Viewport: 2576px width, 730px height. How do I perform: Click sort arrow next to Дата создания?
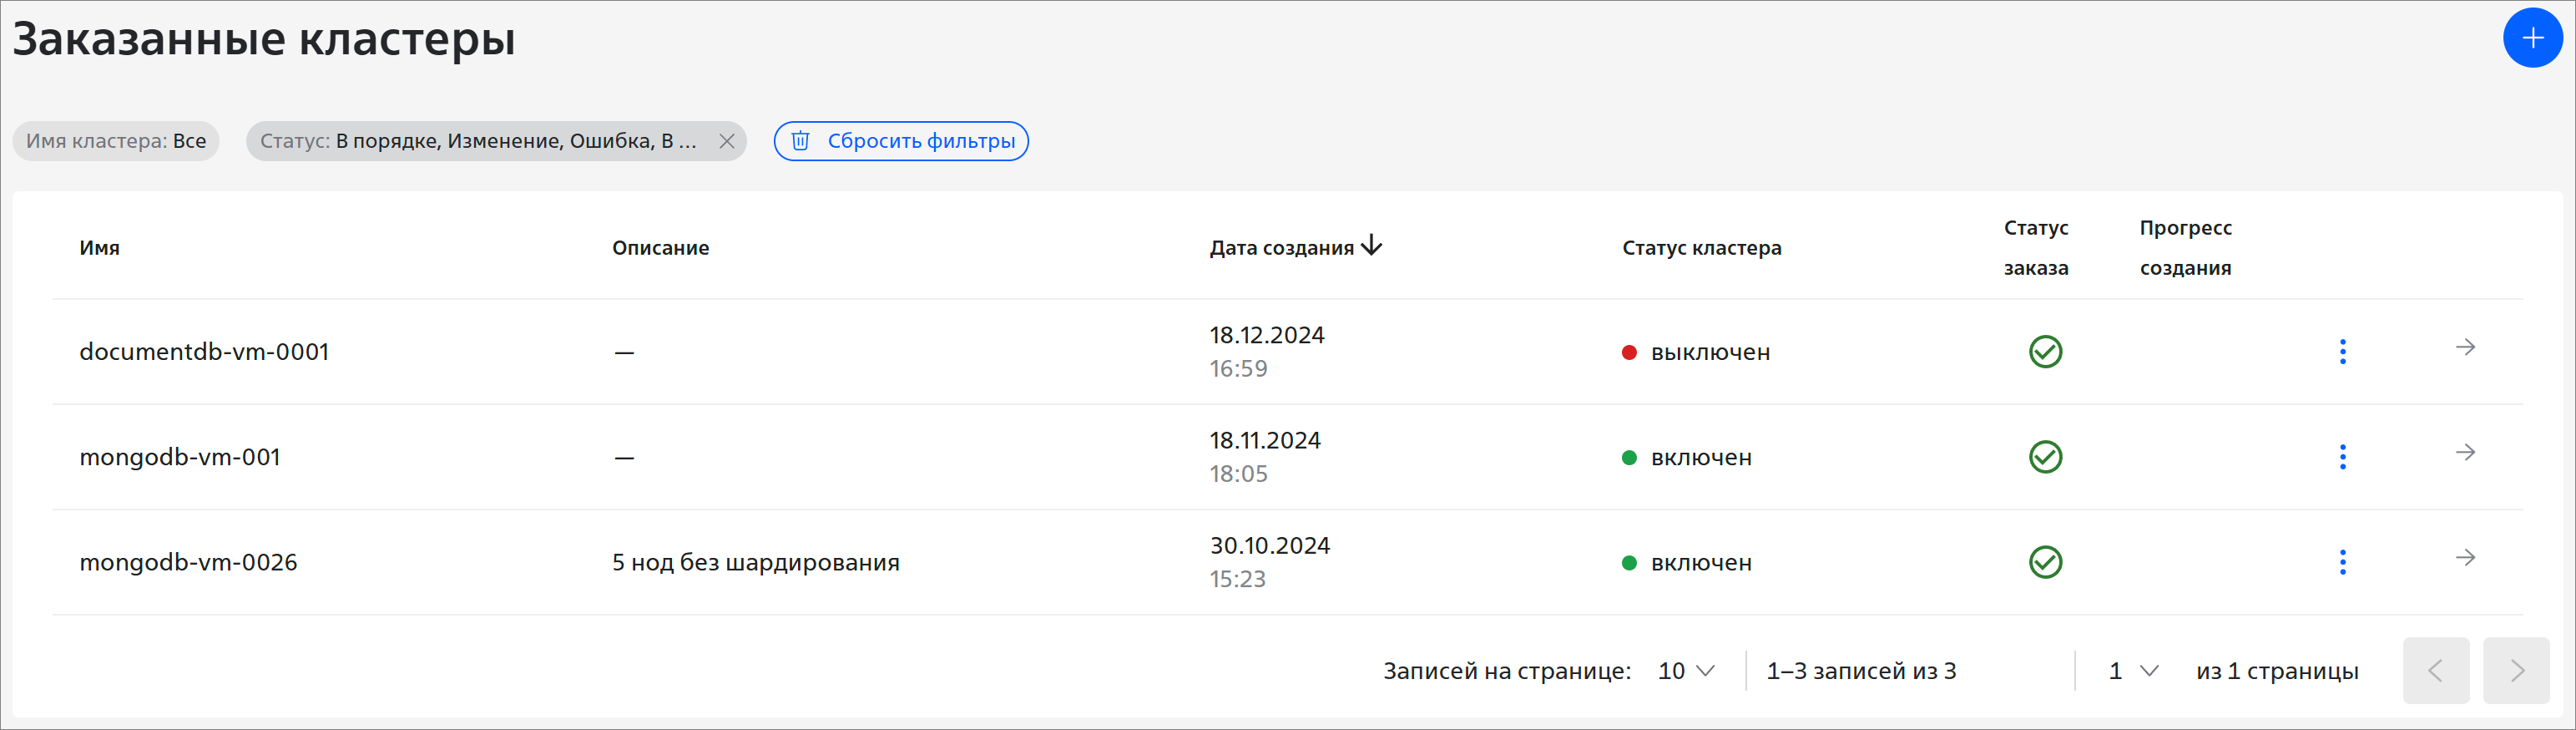[x=1372, y=246]
